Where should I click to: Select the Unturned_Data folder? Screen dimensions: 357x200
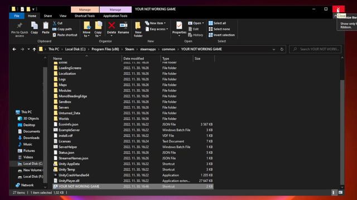click(x=69, y=113)
